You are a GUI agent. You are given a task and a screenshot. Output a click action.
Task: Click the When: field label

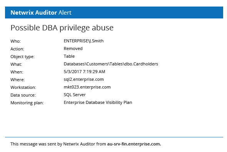pos(17,72)
